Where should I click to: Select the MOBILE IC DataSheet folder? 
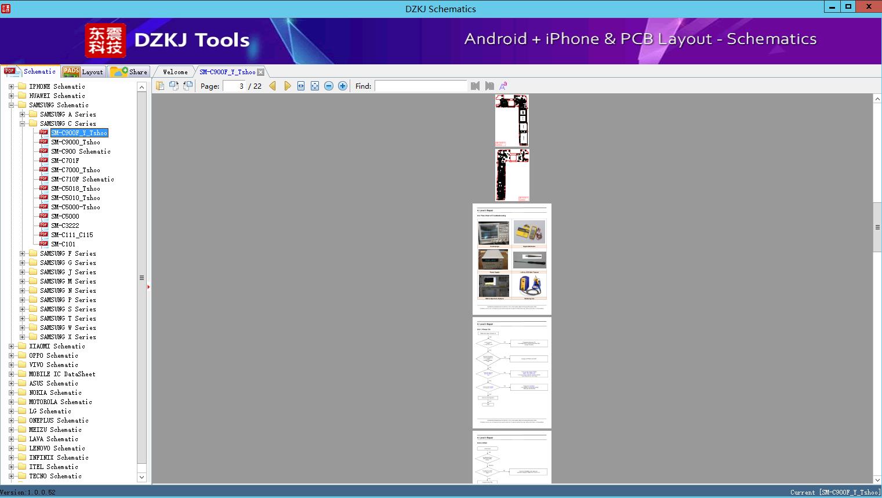tap(62, 374)
